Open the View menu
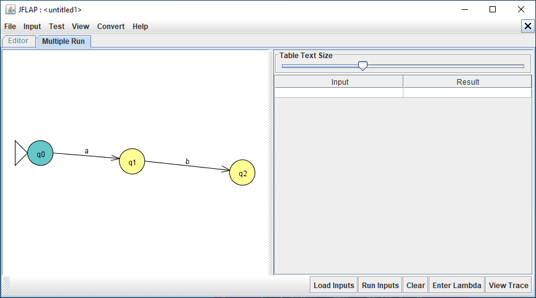 click(x=81, y=27)
